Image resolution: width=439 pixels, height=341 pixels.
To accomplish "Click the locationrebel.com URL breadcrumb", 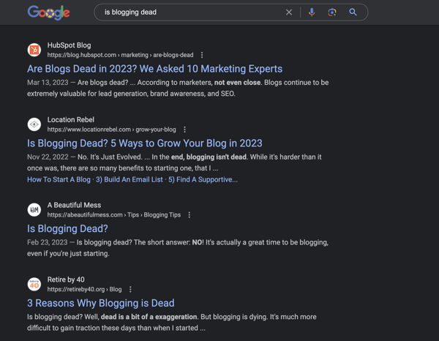I will 111,130.
